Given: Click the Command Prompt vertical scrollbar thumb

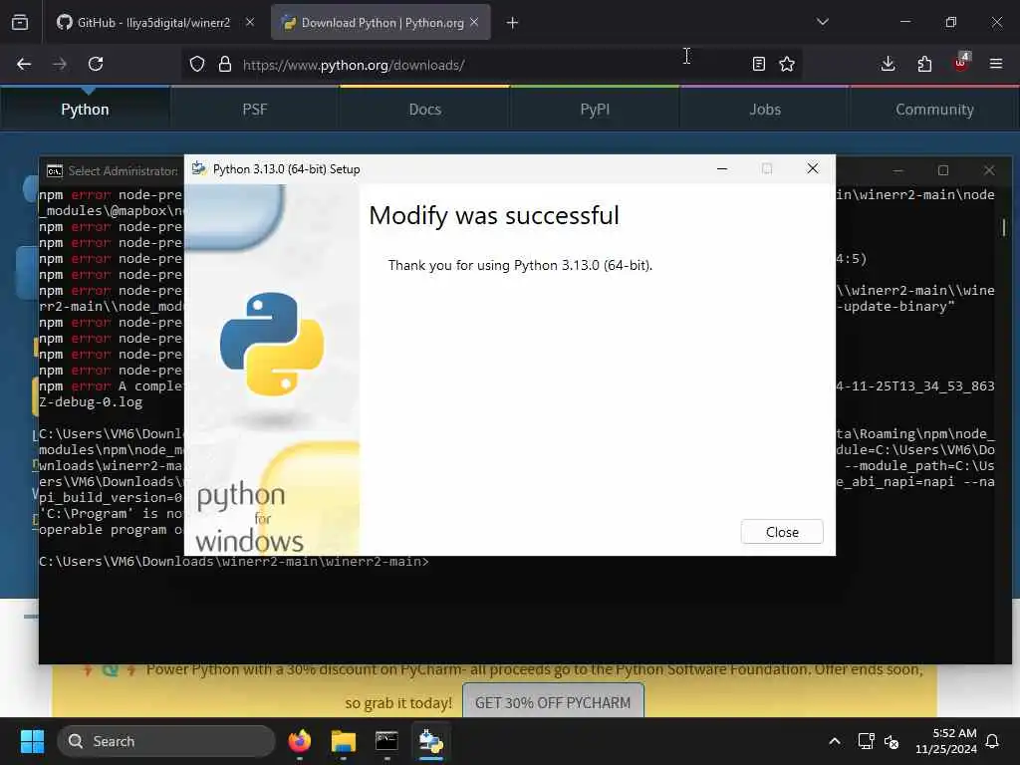Looking at the screenshot, I should pyautogui.click(x=1004, y=227).
